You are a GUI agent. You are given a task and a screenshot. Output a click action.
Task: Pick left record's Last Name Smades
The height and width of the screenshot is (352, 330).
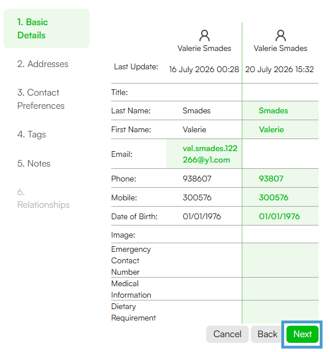coord(204,110)
